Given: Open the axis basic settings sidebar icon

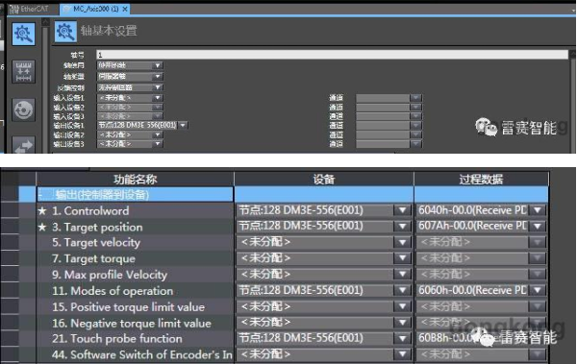Looking at the screenshot, I should pyautogui.click(x=23, y=34).
